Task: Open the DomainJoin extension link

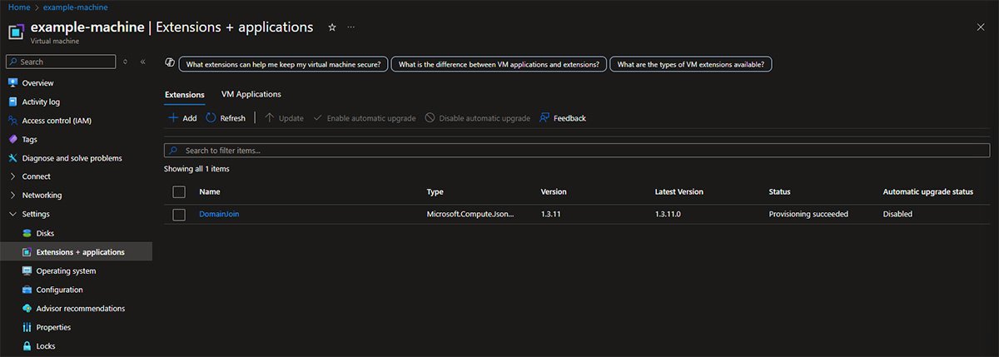Action: tap(220, 214)
